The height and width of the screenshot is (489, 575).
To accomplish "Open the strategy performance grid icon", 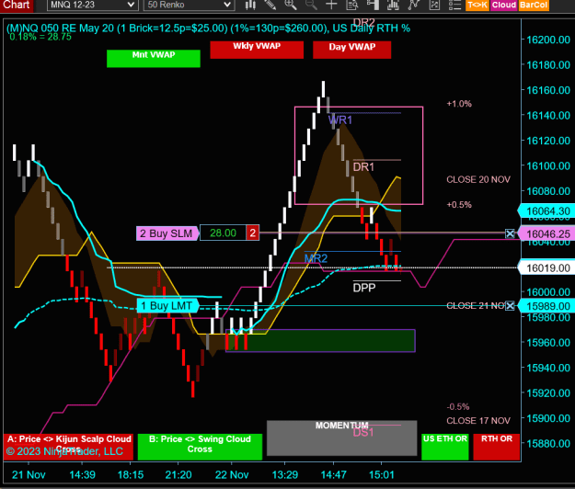I will point(434,5).
